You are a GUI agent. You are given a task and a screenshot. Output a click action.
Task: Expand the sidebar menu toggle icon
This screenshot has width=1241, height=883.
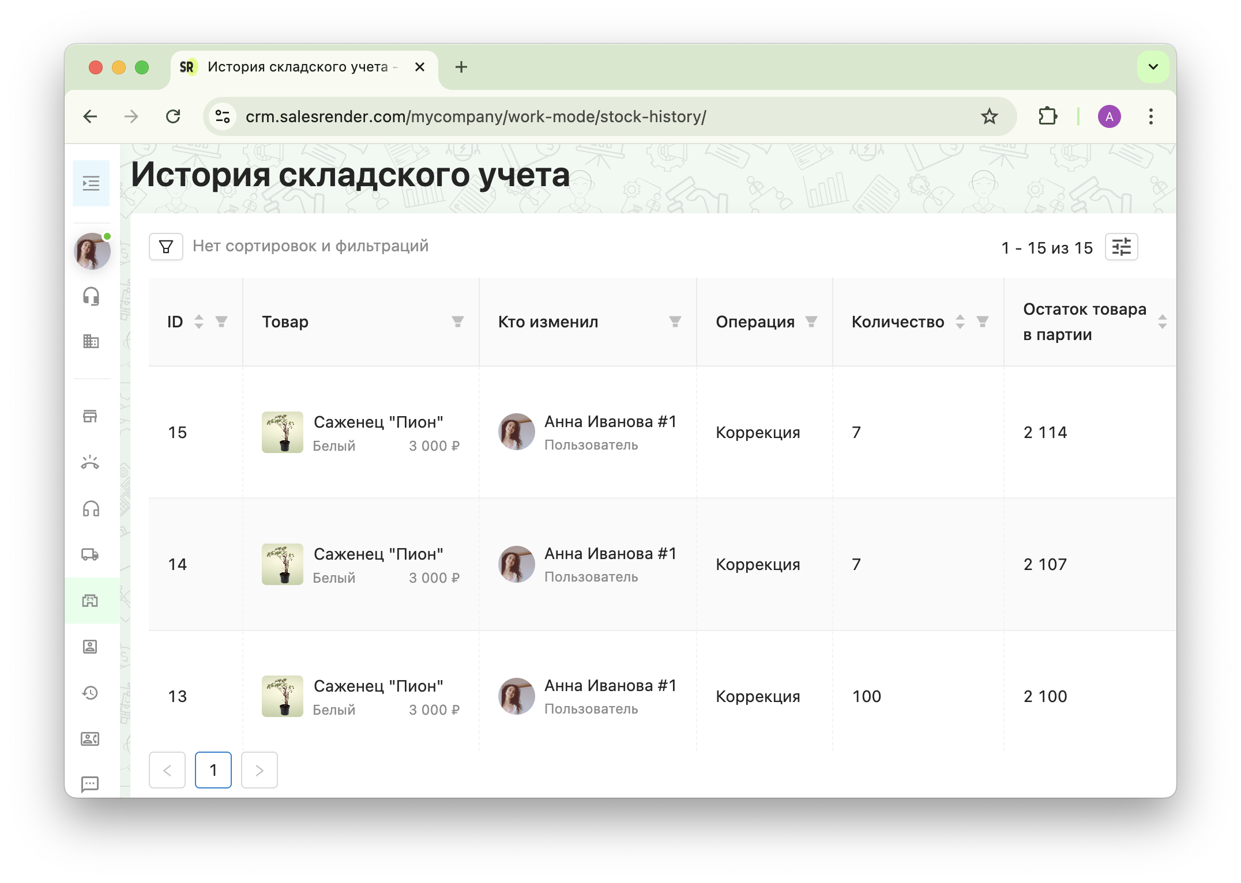click(x=91, y=183)
